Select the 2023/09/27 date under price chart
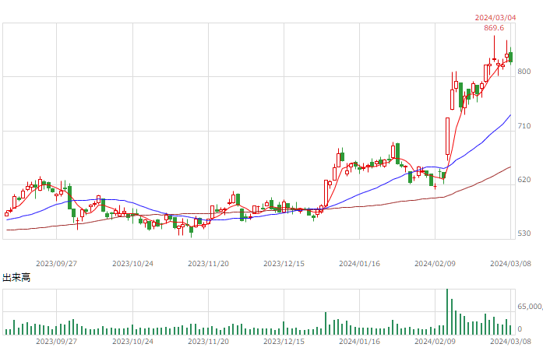The width and height of the screenshot is (543, 351). click(x=56, y=264)
